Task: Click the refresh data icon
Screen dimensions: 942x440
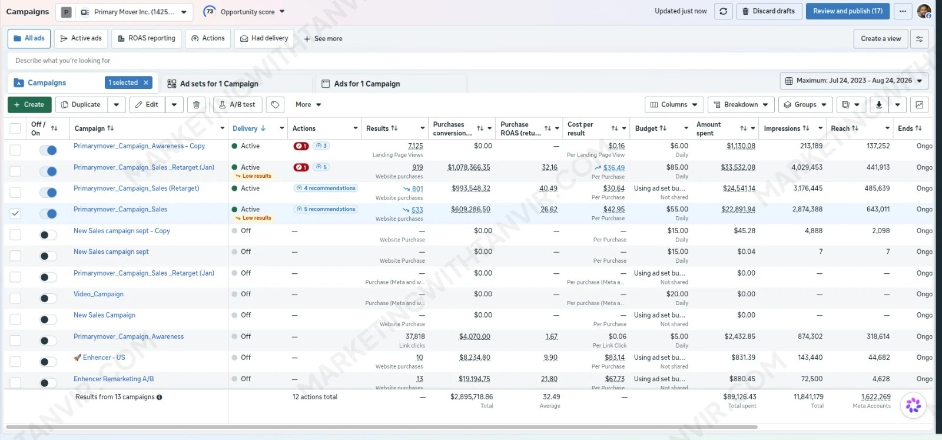Action: point(723,11)
